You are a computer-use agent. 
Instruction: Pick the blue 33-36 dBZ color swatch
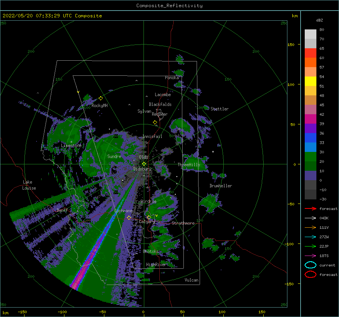(310, 138)
